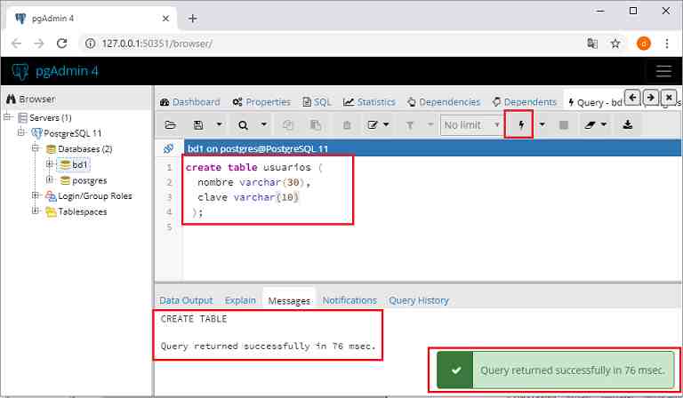Close the query tab with the X button
This screenshot has height=398, width=683.
pos(669,98)
